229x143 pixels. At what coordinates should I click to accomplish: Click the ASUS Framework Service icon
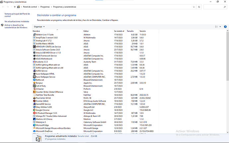click(34, 56)
